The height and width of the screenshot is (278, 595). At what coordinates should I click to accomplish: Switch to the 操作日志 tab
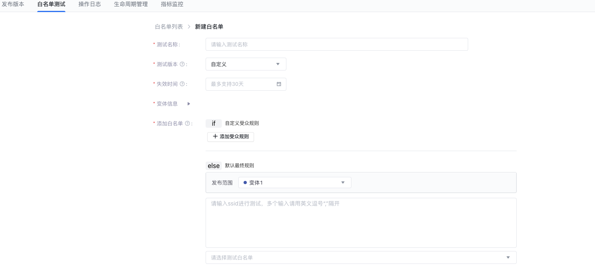tap(90, 4)
